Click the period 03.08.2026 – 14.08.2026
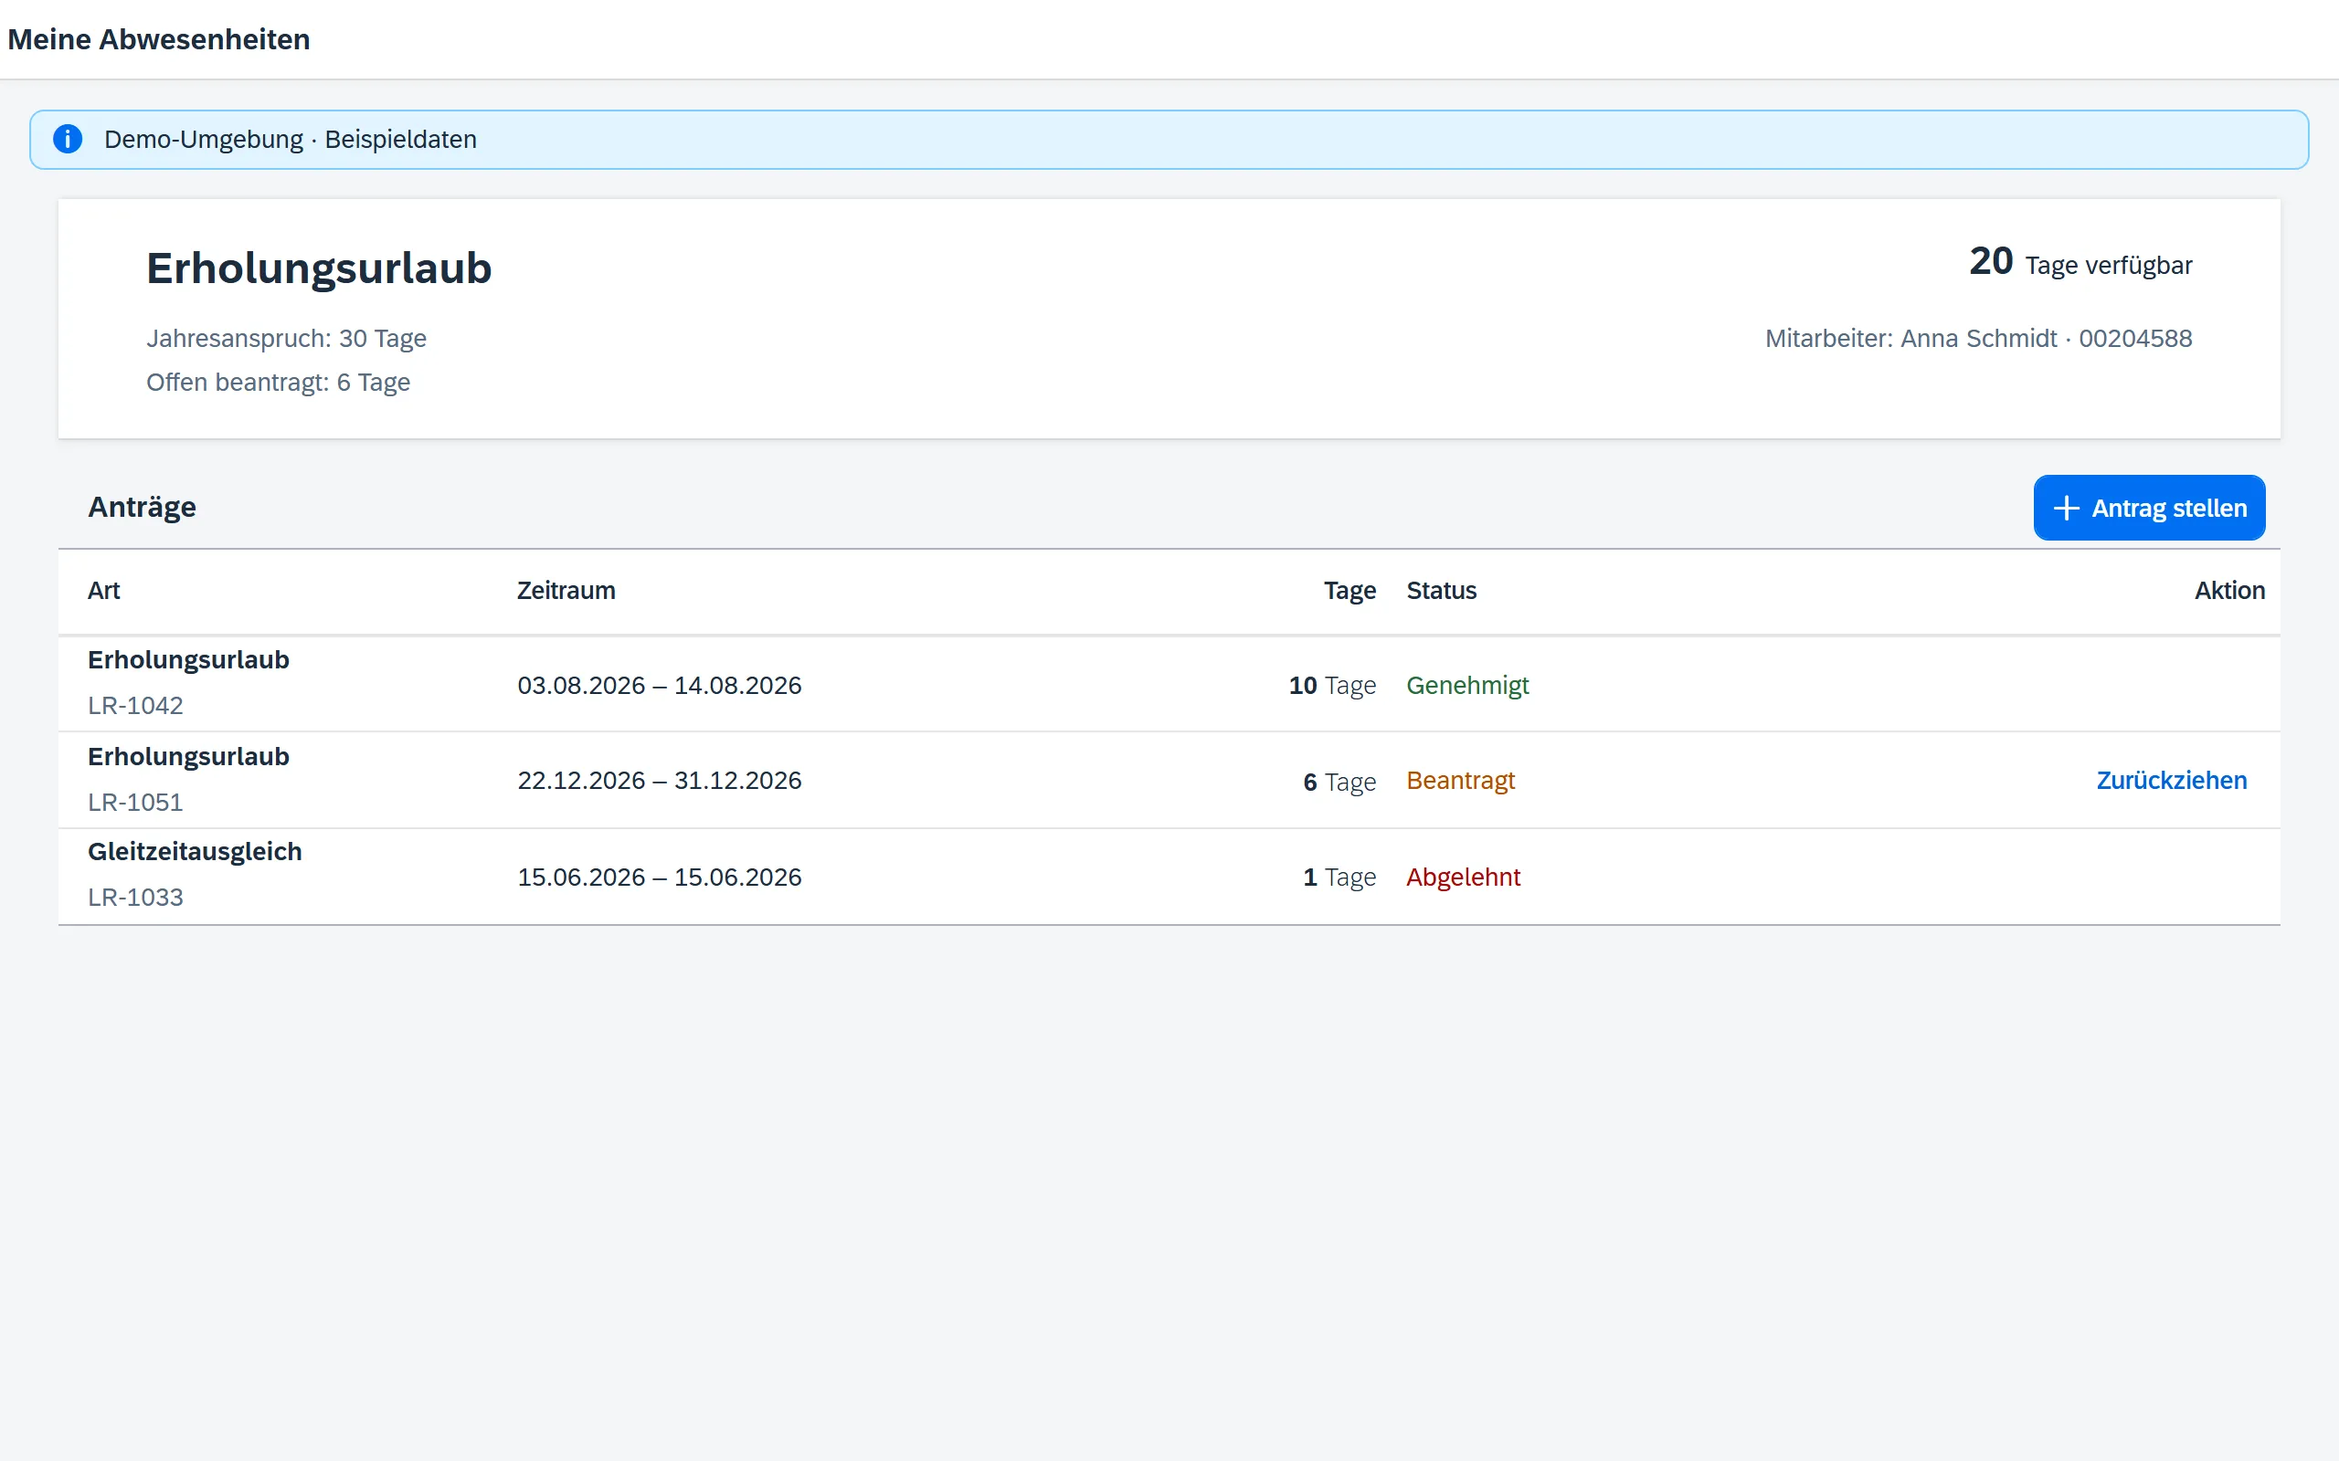The height and width of the screenshot is (1461, 2339). pos(659,685)
